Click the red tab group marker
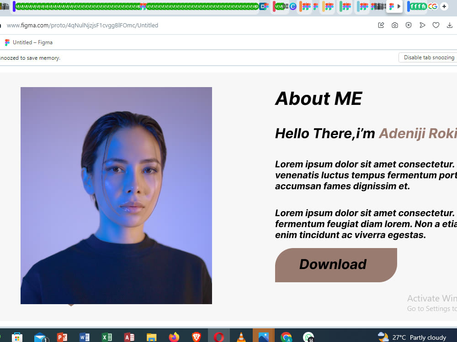Viewport: 457px width, 342px height. (x=274, y=6)
